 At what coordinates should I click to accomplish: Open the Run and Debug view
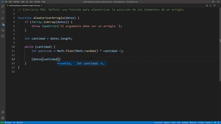(3, 18)
